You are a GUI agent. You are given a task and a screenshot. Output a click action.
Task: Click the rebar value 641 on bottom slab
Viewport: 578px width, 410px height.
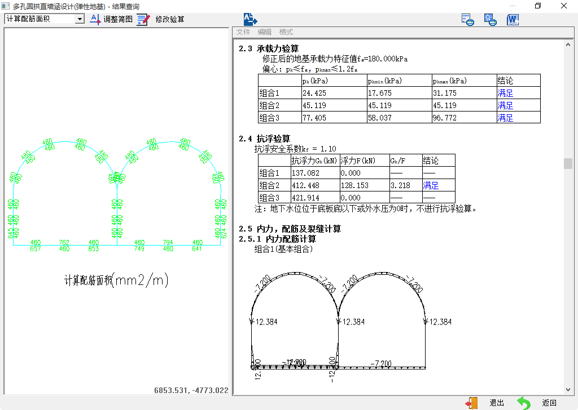tap(196, 248)
